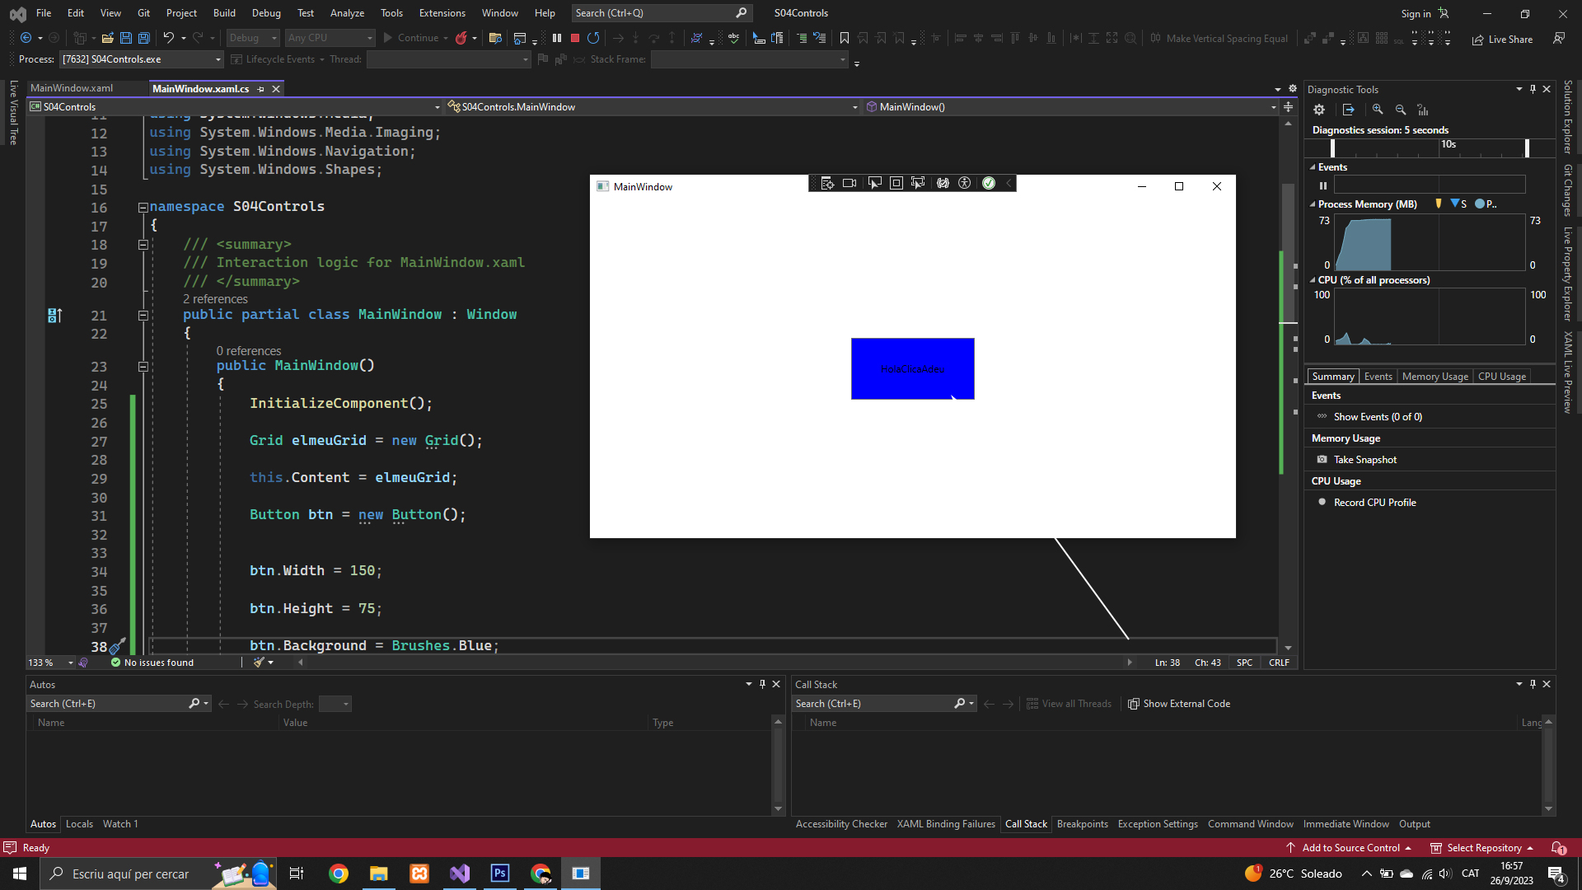Click Take Snapshot under Memory Usage
The height and width of the screenshot is (890, 1582).
pyautogui.click(x=1364, y=460)
